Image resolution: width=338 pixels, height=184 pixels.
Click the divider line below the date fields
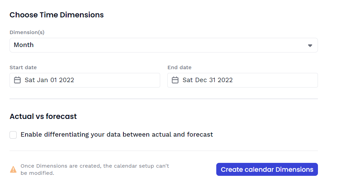click(163, 99)
